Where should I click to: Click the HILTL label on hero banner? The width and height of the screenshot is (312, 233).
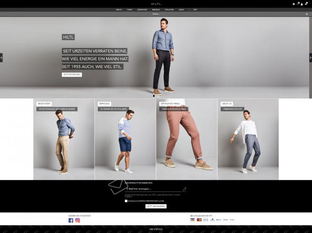68,37
